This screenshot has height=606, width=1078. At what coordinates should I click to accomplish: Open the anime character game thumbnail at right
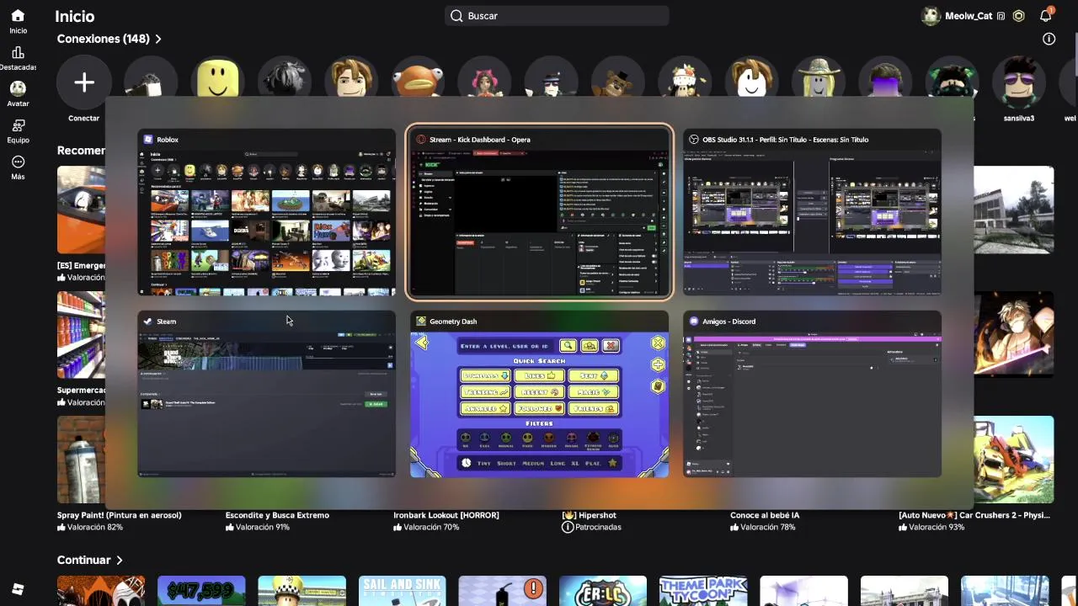click(x=1013, y=335)
